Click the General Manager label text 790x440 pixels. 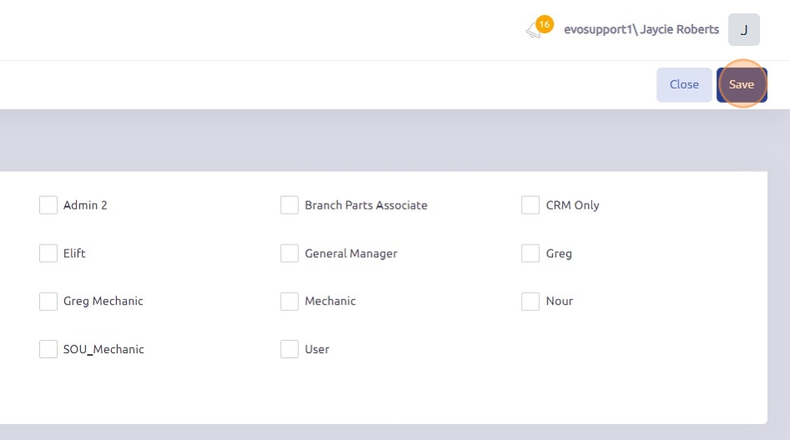click(x=351, y=253)
